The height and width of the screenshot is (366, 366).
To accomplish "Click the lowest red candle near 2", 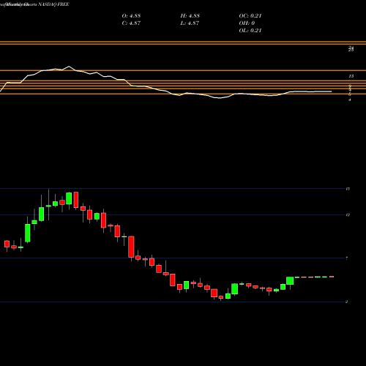I will 221,297.
